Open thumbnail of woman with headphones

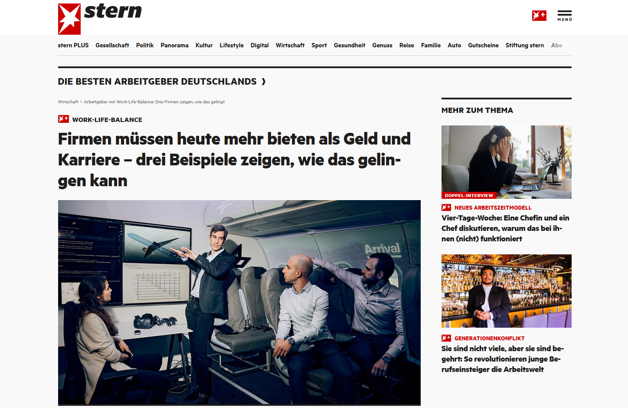507,162
